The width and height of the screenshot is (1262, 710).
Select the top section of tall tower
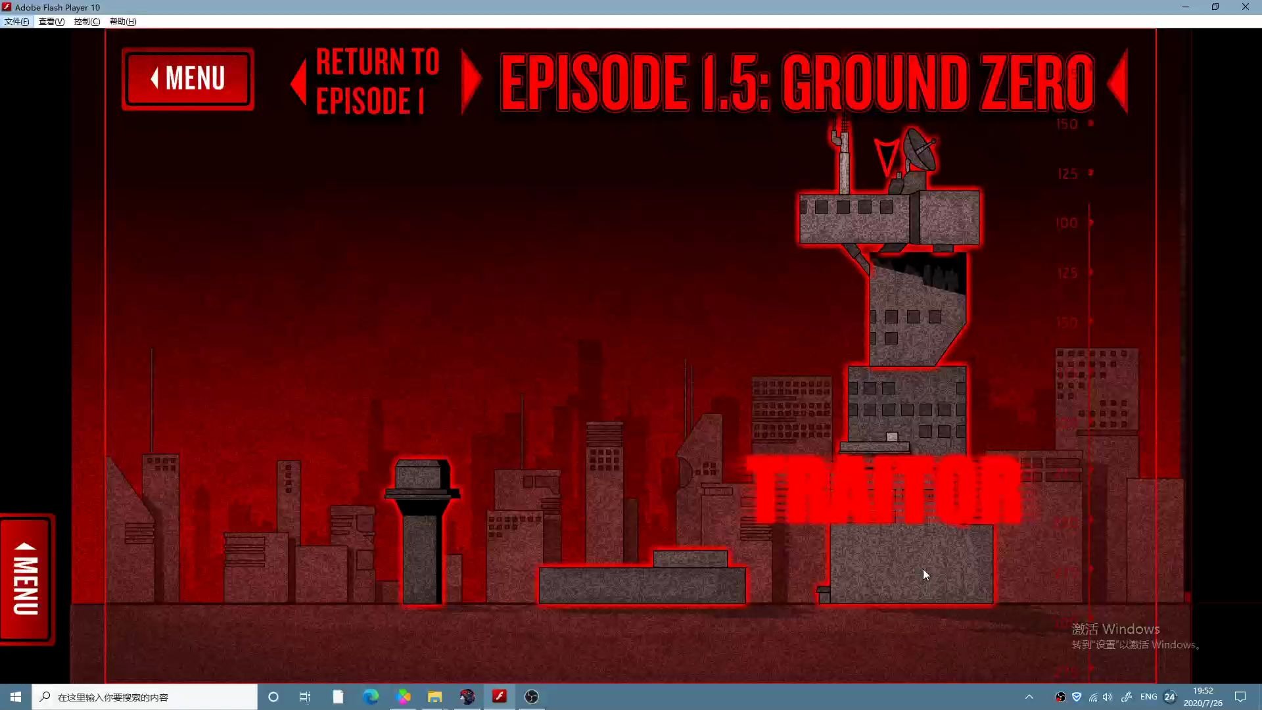pos(889,217)
